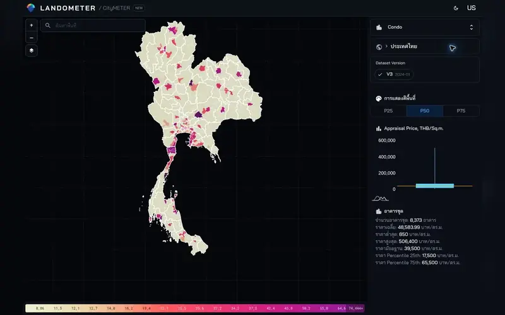505x315 pixels.
Task: Open the Condo property type dropdown
Action: coord(425,27)
